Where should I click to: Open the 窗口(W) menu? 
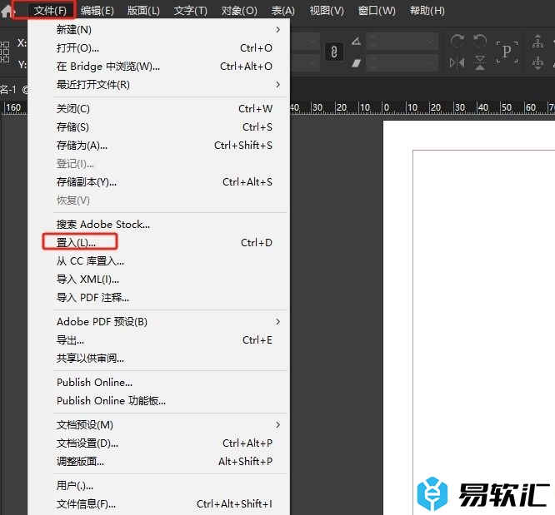coord(377,11)
